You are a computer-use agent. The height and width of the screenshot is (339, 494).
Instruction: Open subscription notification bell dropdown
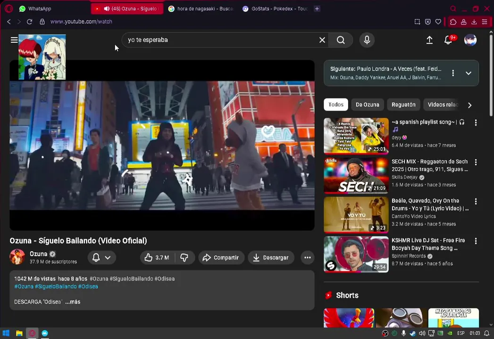coord(101,258)
